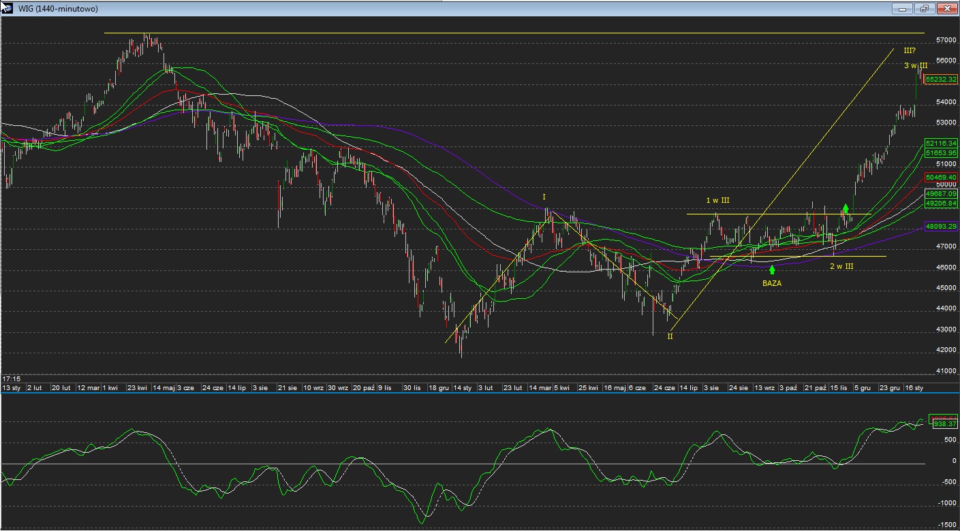Click the wave 'II' label at June low

tap(670, 336)
